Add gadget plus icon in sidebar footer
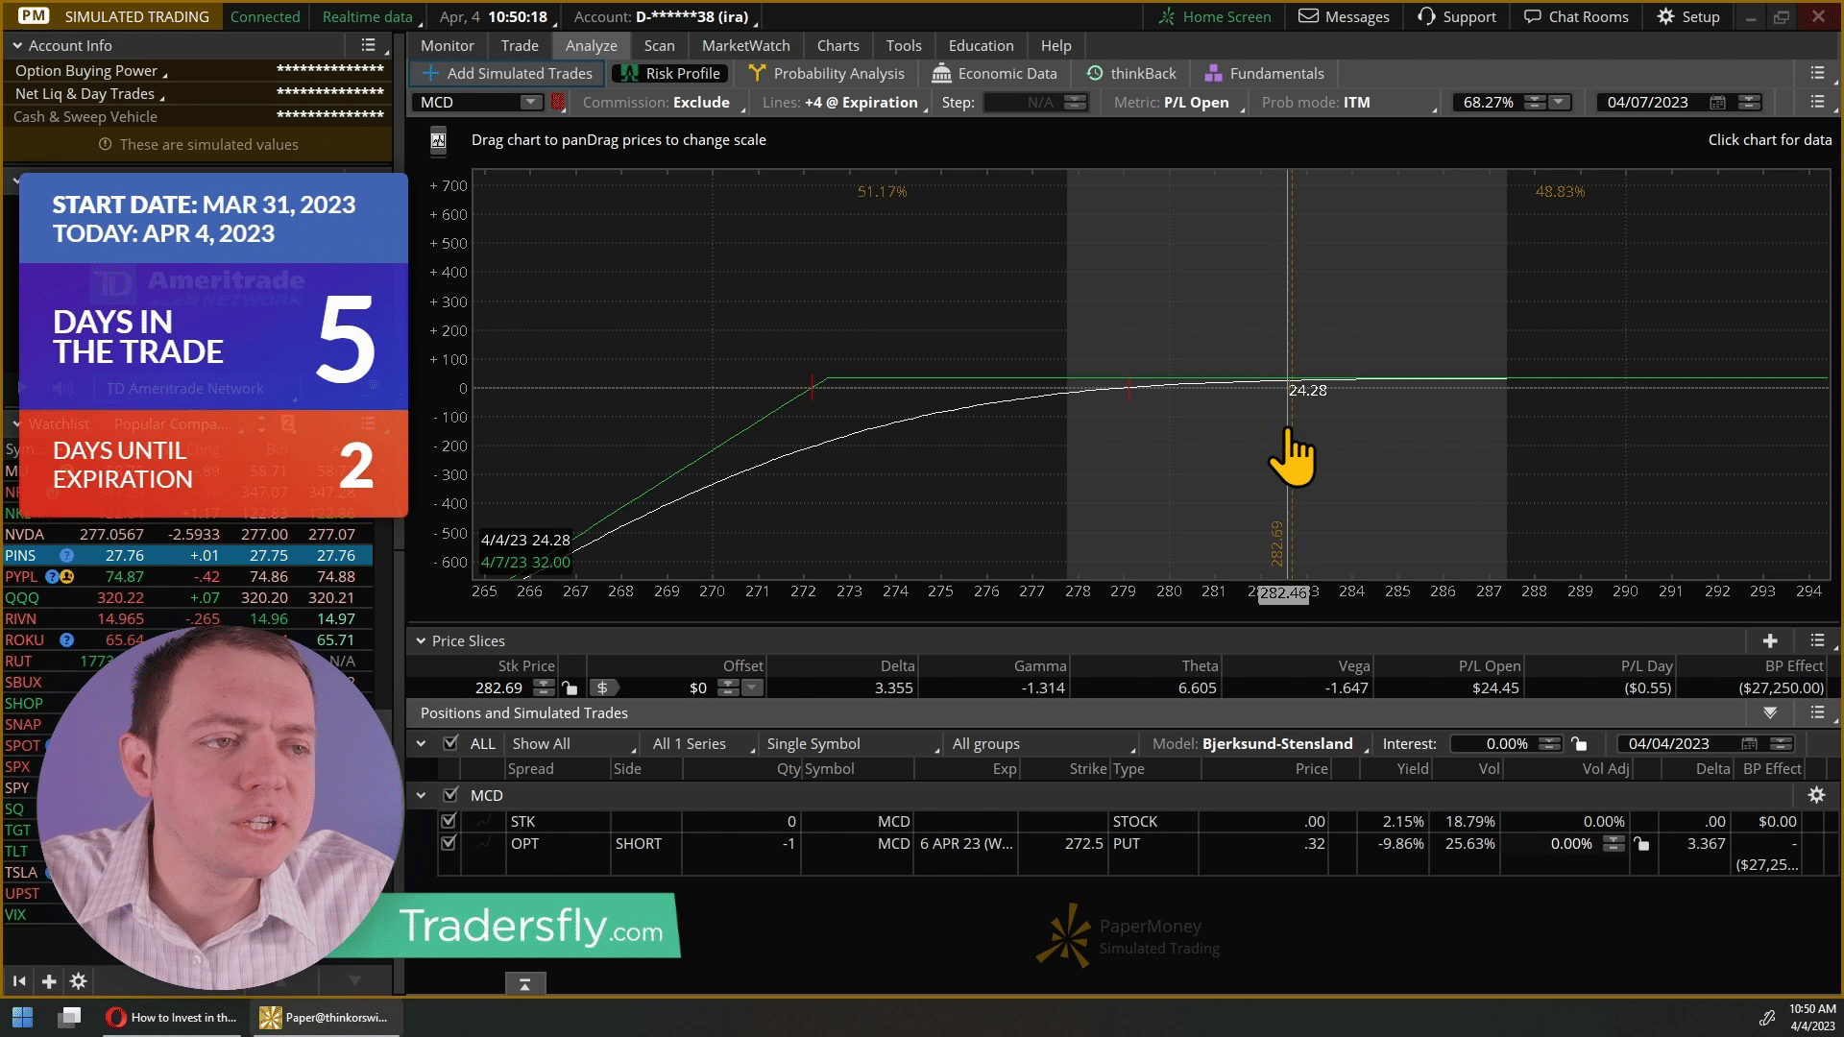Screen dimensions: 1844x1037 [49, 981]
